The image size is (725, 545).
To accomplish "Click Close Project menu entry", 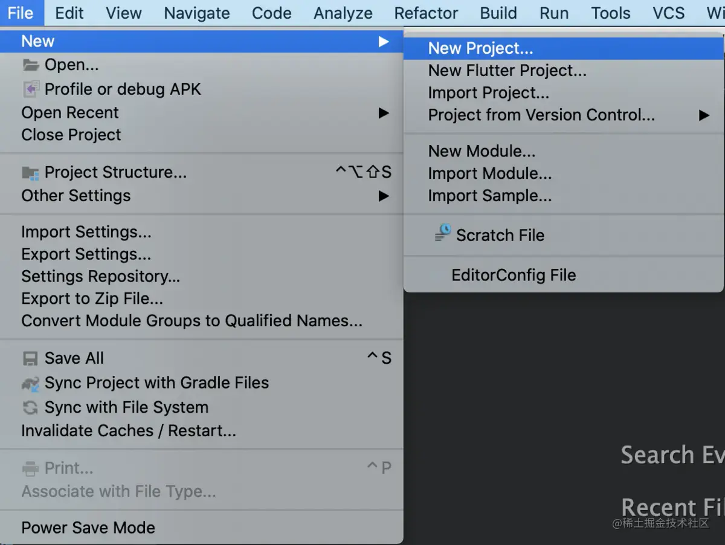I will 71,135.
